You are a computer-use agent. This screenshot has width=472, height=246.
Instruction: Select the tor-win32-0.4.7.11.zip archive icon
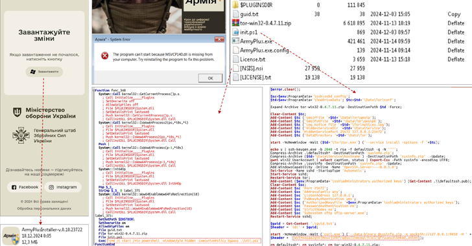click(x=236, y=23)
